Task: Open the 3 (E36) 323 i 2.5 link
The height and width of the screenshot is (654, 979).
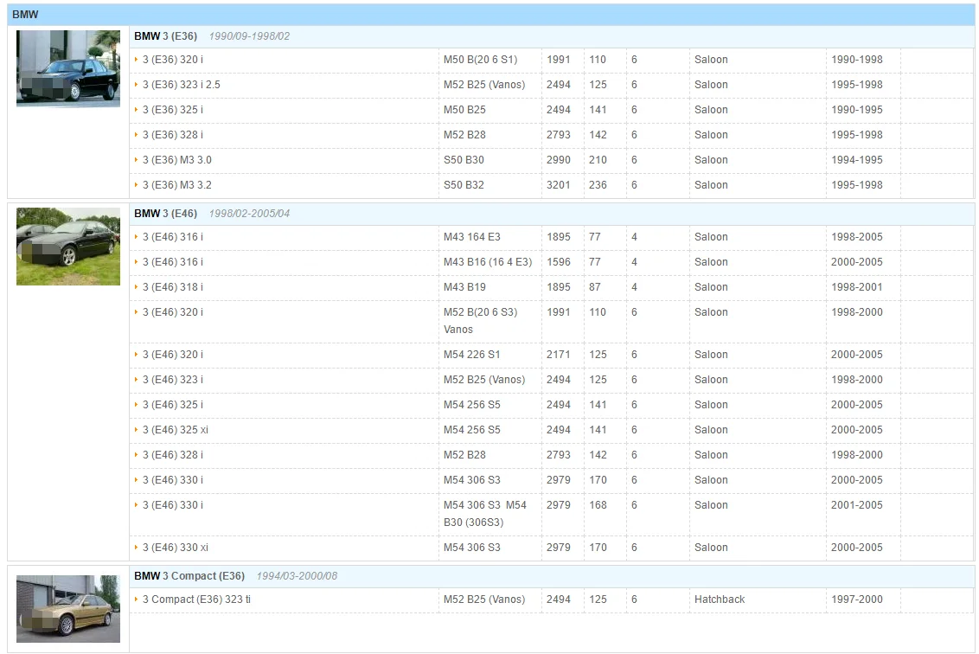Action: 181,85
